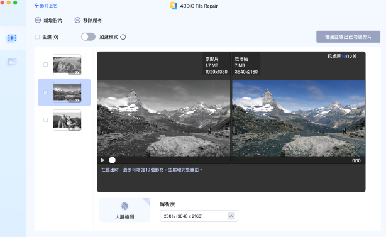Click the export limit notice text

(x=152, y=170)
